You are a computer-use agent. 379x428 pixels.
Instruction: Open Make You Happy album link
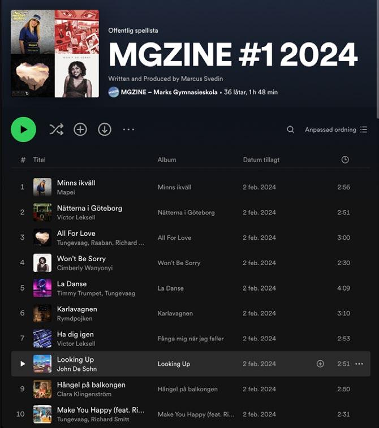pyautogui.click(x=196, y=414)
